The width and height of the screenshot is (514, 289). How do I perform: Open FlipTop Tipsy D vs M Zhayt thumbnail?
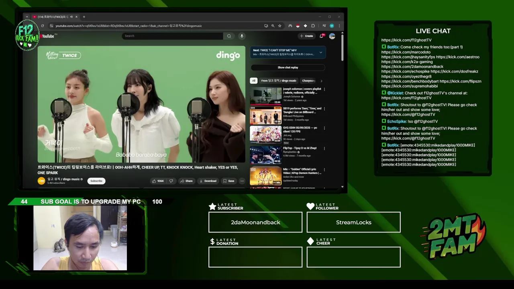click(x=266, y=155)
